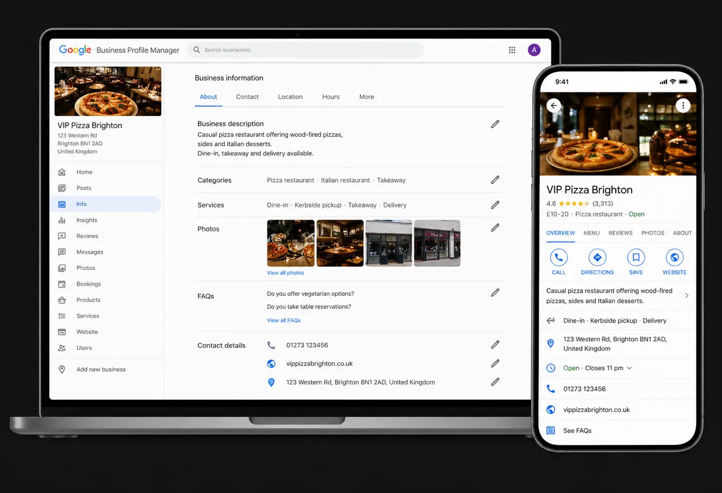Screen dimensions: 722x493
Task: Click the Search businesses field
Action: pos(306,50)
